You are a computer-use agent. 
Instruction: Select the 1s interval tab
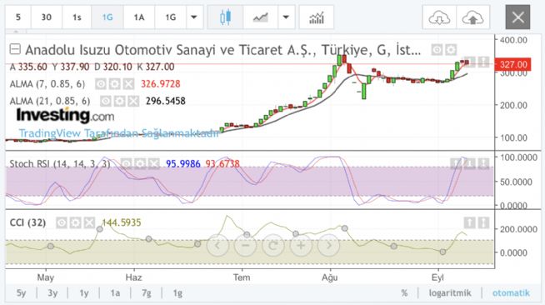point(77,17)
